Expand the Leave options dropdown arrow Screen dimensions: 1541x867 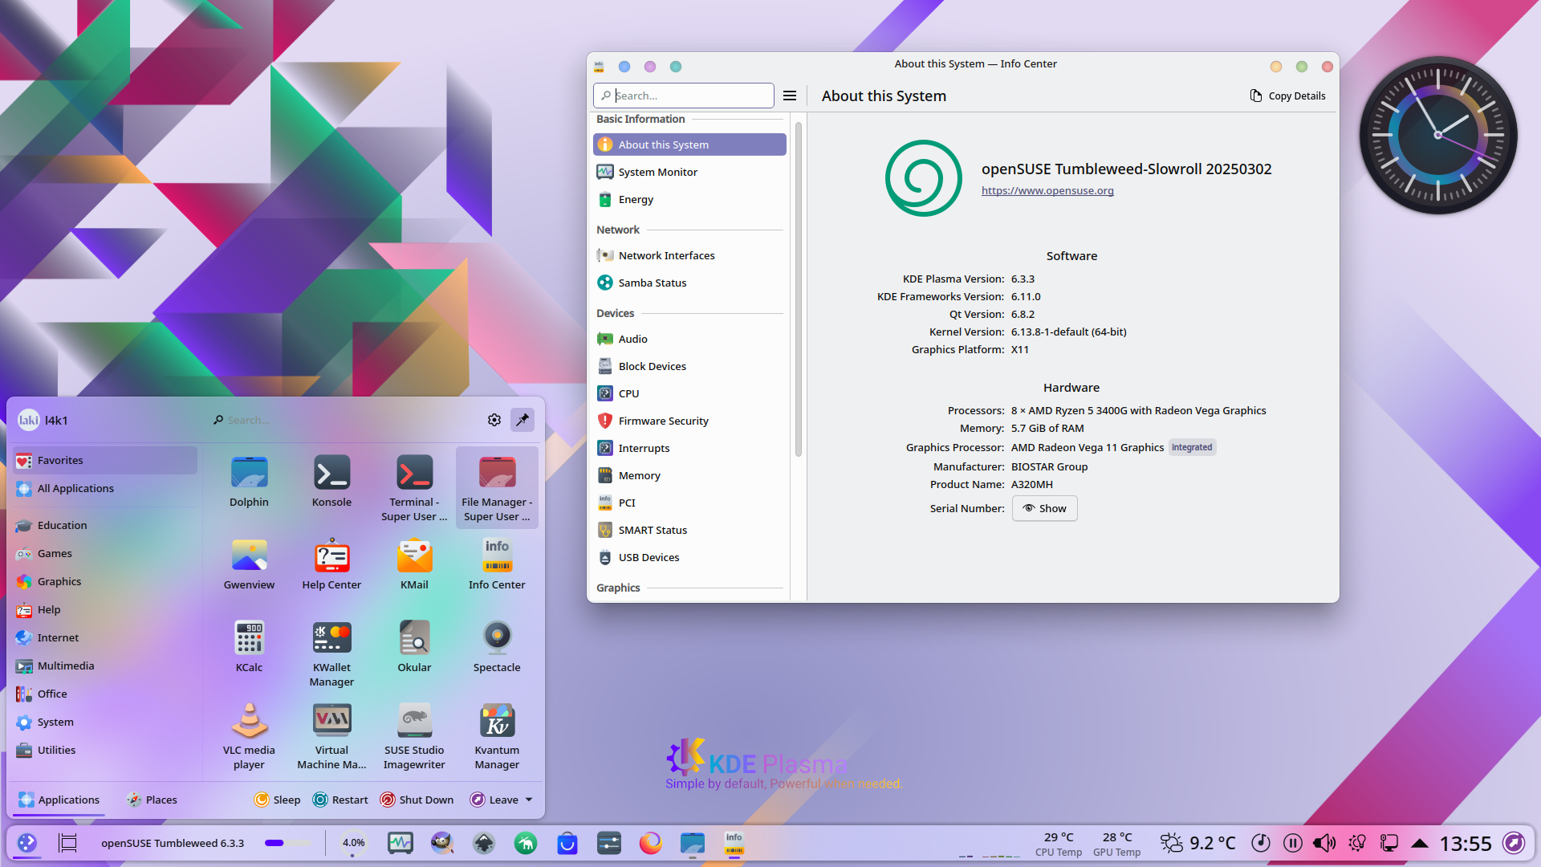(529, 800)
